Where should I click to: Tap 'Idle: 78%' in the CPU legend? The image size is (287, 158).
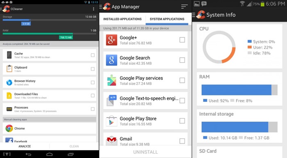pyautogui.click(x=262, y=53)
